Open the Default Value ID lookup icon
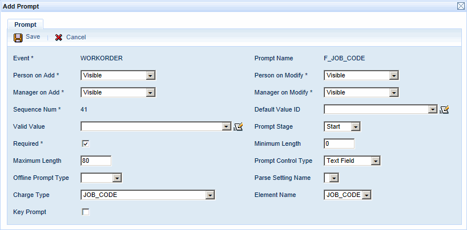The image size is (467, 230). point(445,110)
